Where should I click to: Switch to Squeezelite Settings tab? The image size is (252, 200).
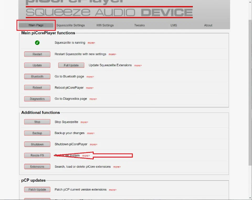pos(71,25)
